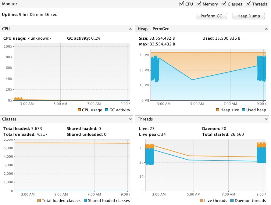Viewport: 271px width, 205px height.
Task: Click the CPU usage orange legend swatch
Action: pyautogui.click(x=79, y=110)
